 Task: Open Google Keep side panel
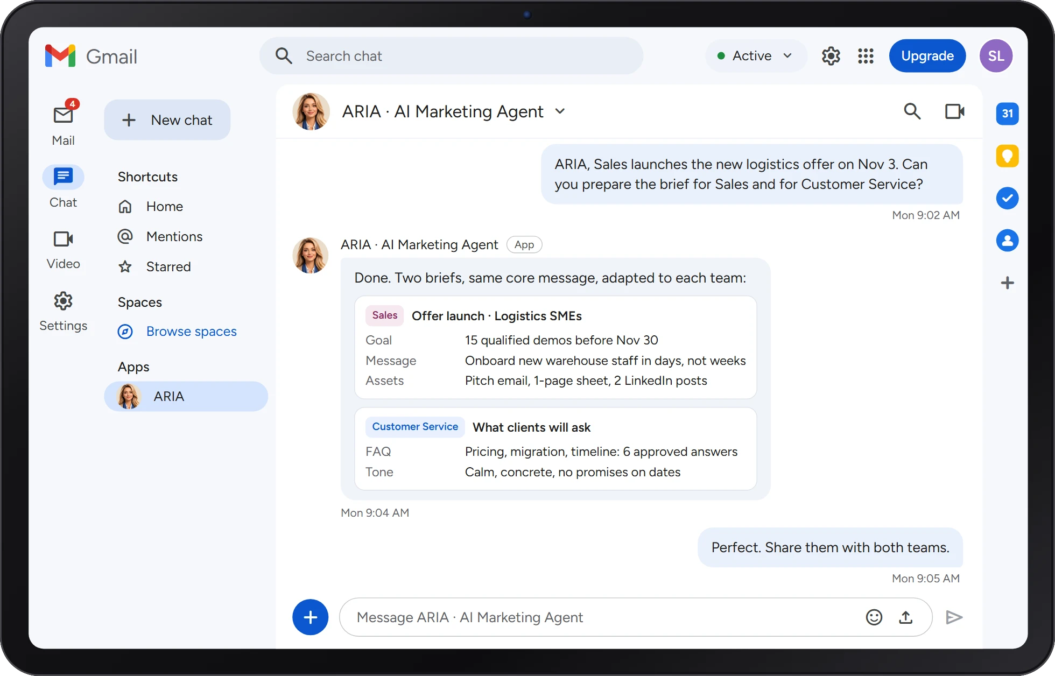(1007, 156)
